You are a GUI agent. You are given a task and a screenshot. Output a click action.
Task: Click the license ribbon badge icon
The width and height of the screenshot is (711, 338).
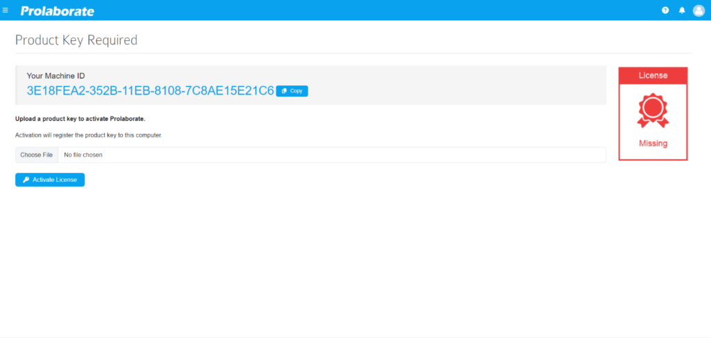click(653, 110)
